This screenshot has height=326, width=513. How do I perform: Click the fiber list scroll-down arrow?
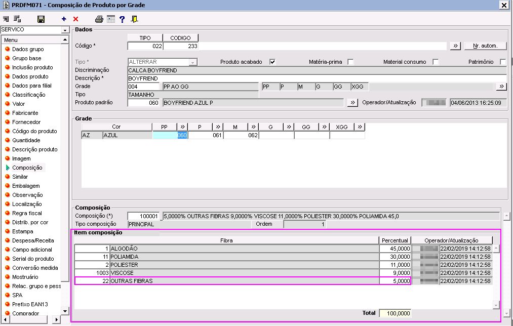496,305
